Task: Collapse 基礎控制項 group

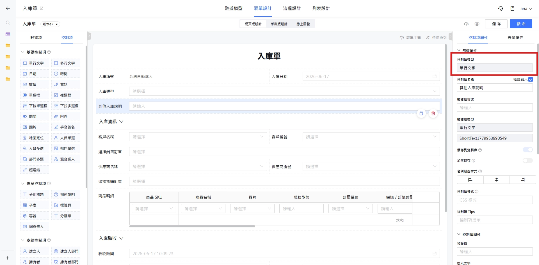Action: pyautogui.click(x=23, y=52)
